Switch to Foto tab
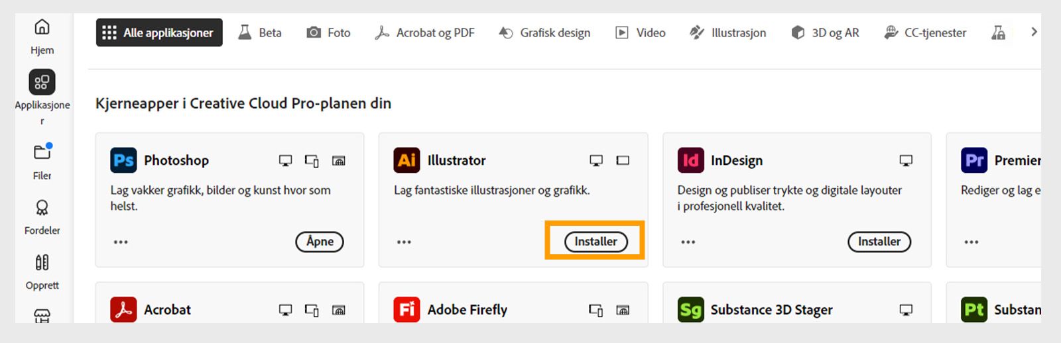 [x=328, y=32]
